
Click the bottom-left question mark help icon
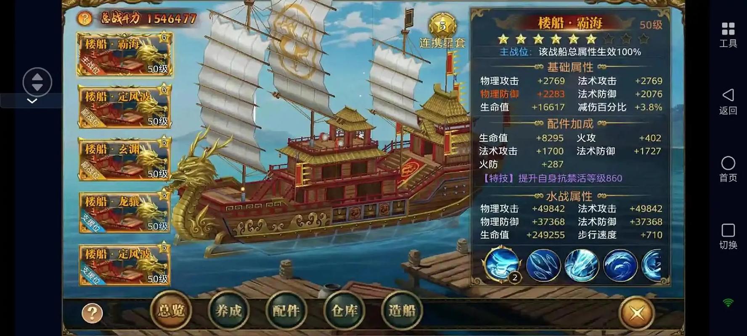click(x=92, y=313)
